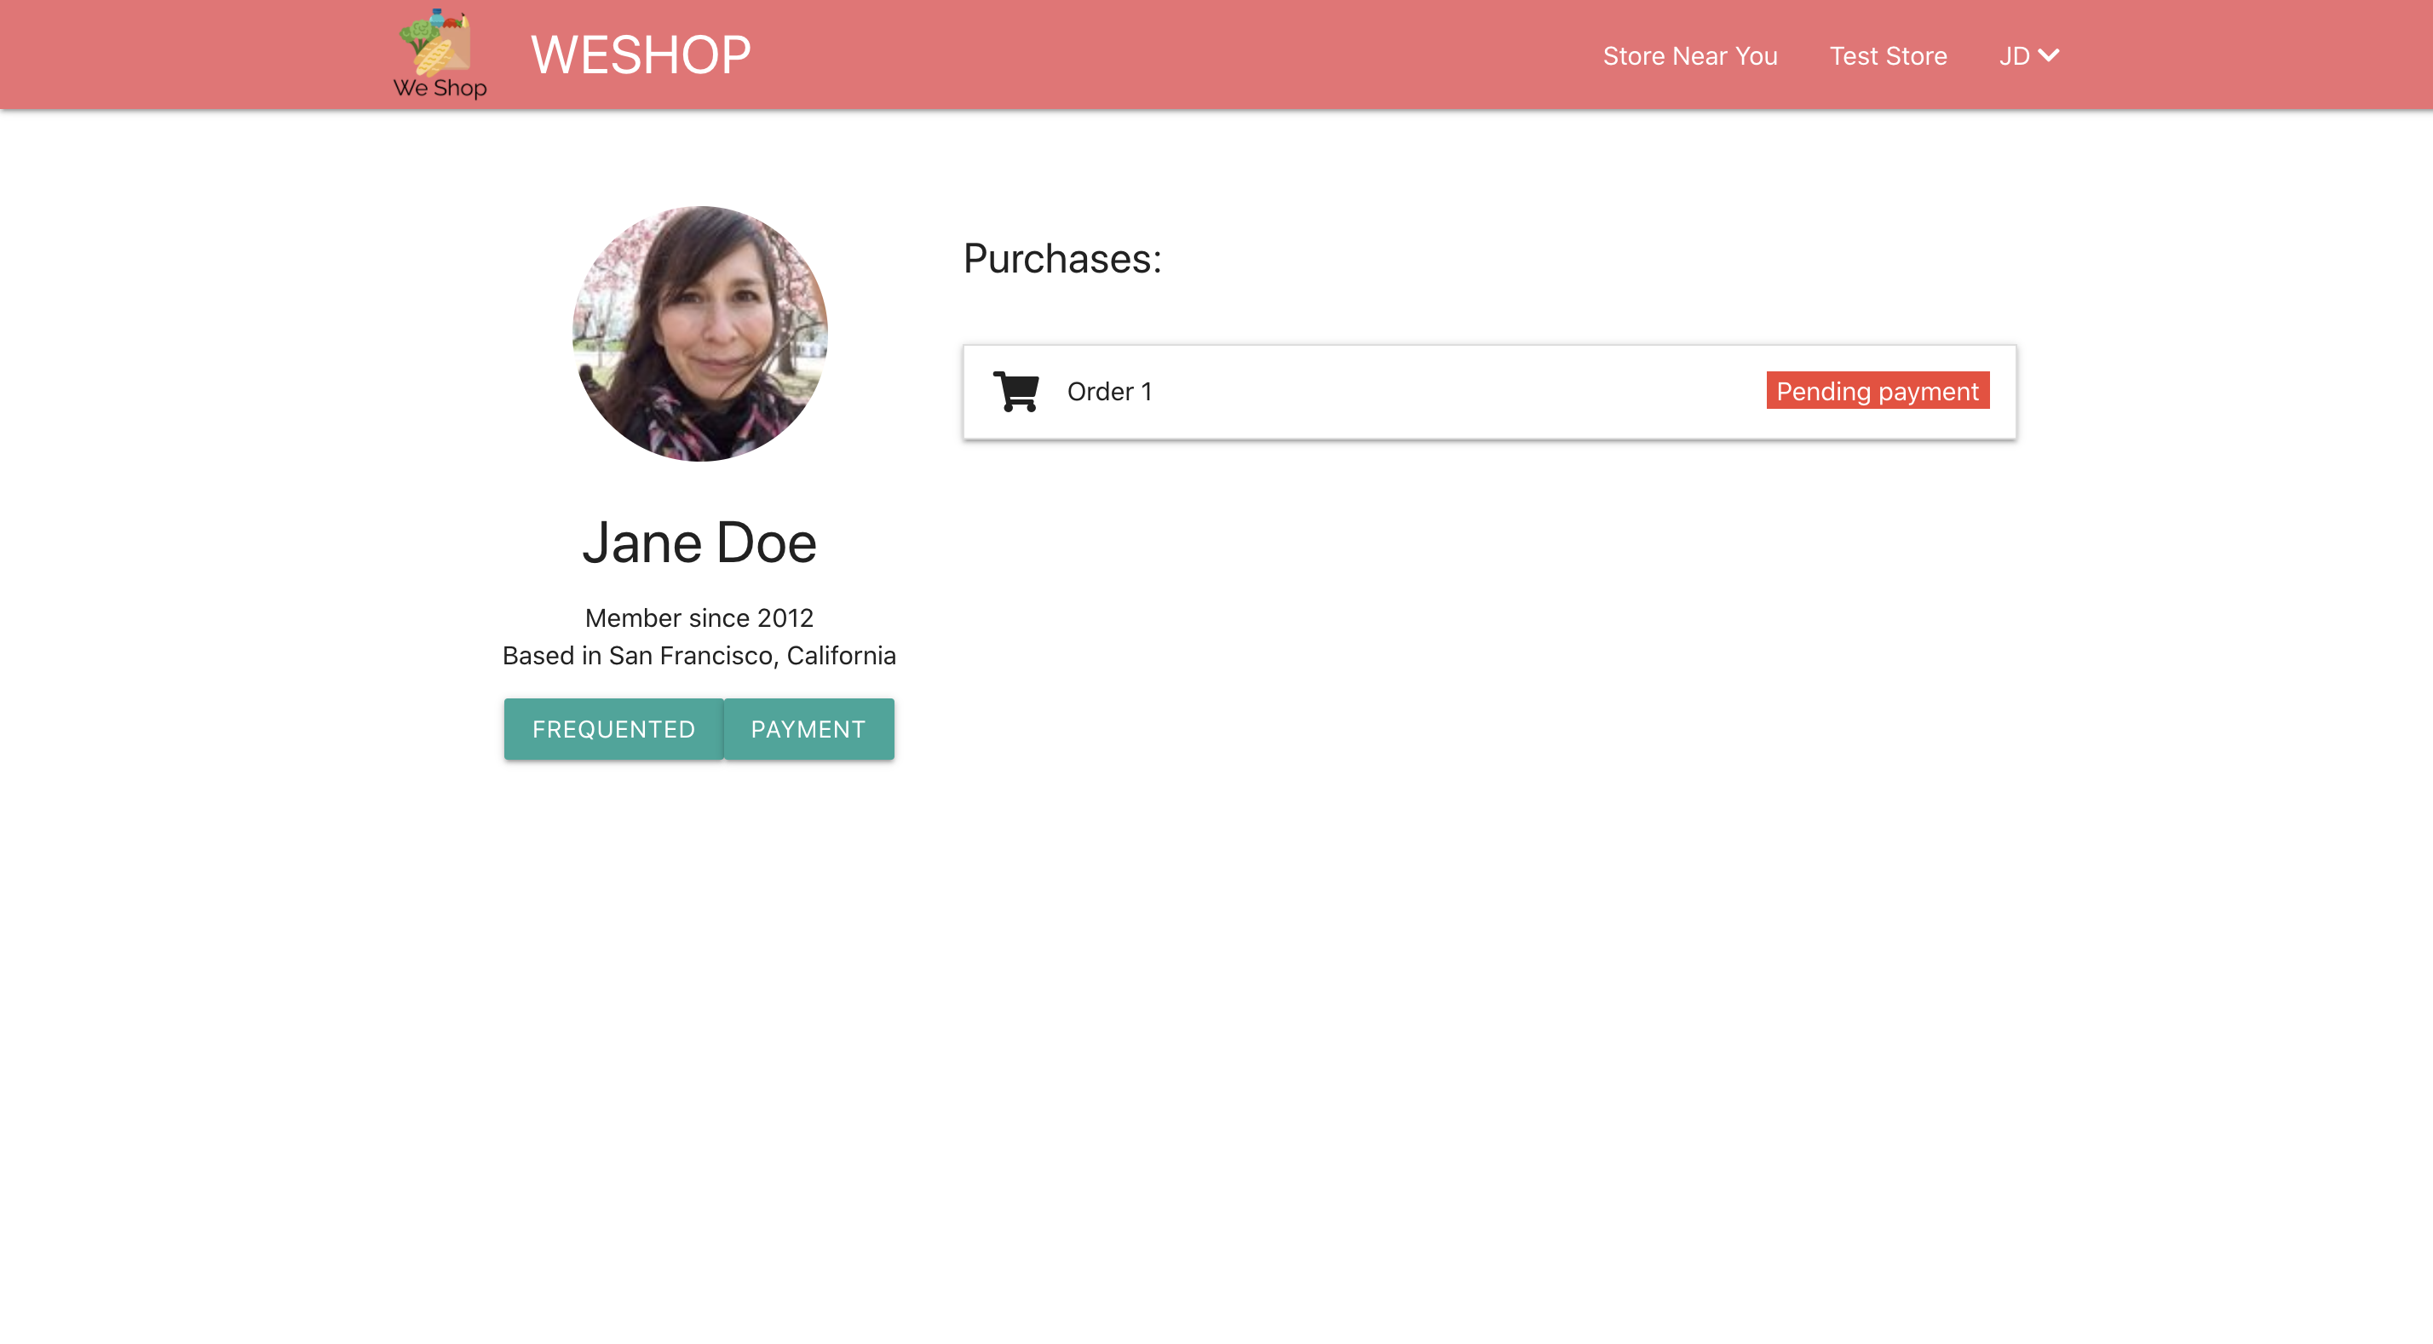Open the Order 1 label text
2433x1344 pixels.
1109,392
